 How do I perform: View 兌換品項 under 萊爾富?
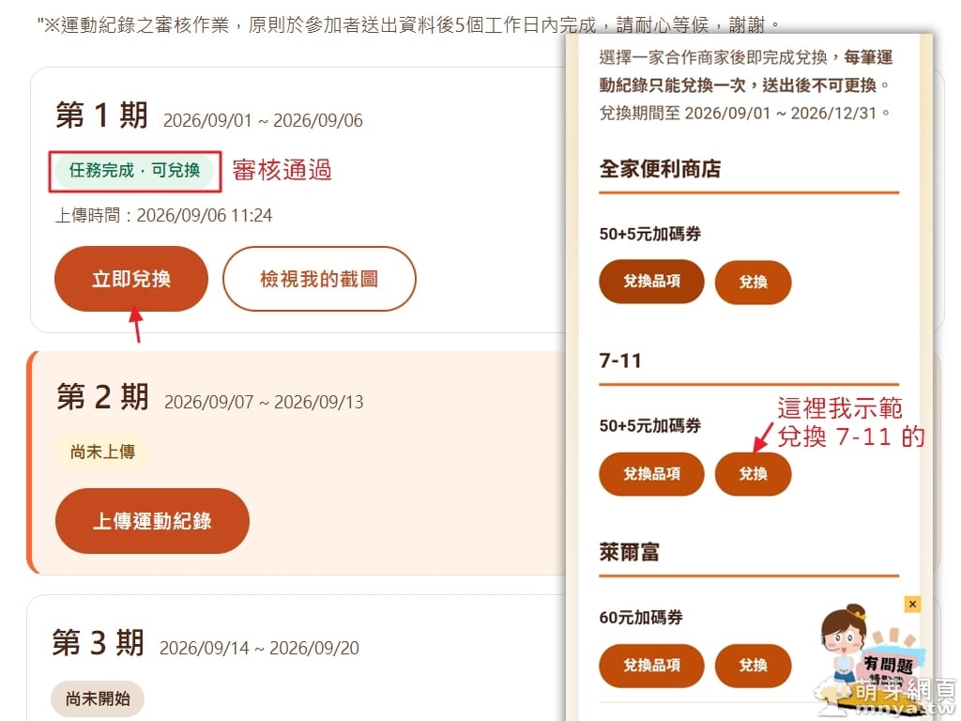coord(651,666)
